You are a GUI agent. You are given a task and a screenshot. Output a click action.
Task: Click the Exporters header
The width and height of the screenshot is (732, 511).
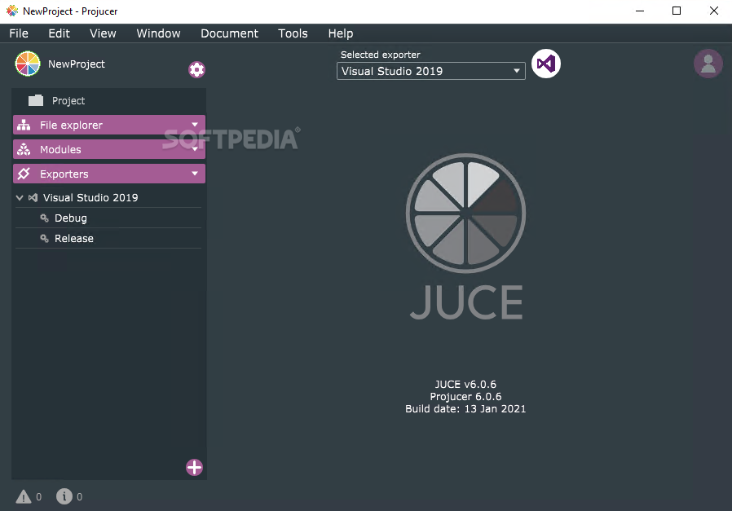pos(109,174)
